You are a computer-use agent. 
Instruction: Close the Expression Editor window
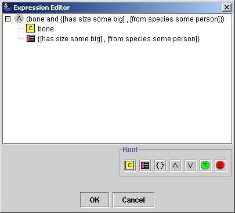click(x=226, y=8)
